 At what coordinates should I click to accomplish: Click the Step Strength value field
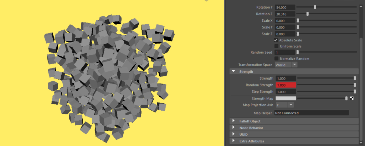286,92
